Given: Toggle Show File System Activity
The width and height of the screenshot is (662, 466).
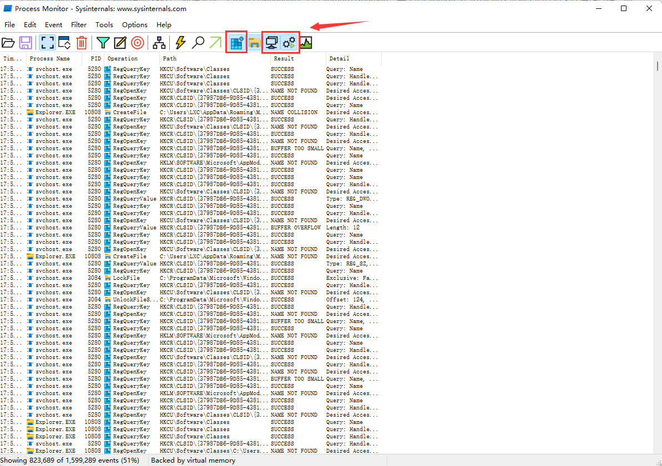Looking at the screenshot, I should [254, 43].
